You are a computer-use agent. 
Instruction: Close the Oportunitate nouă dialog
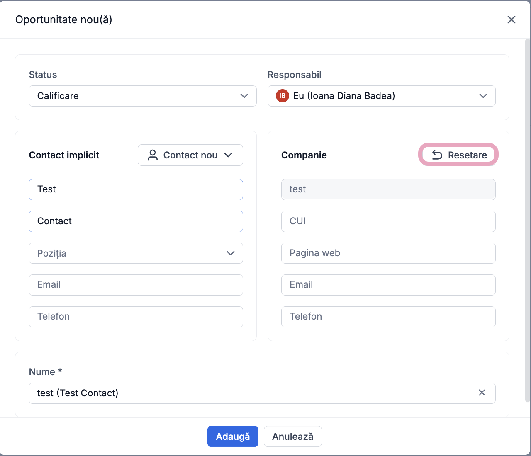point(511,19)
